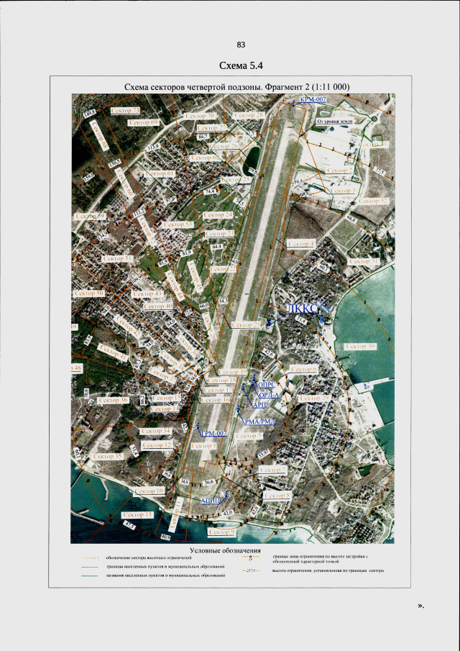
Task: Click the "Сектор 6" label
Action: [x=304, y=369]
